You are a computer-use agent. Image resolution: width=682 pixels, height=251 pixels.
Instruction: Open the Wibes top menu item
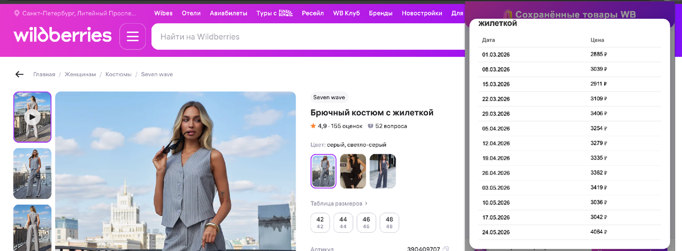tap(163, 12)
